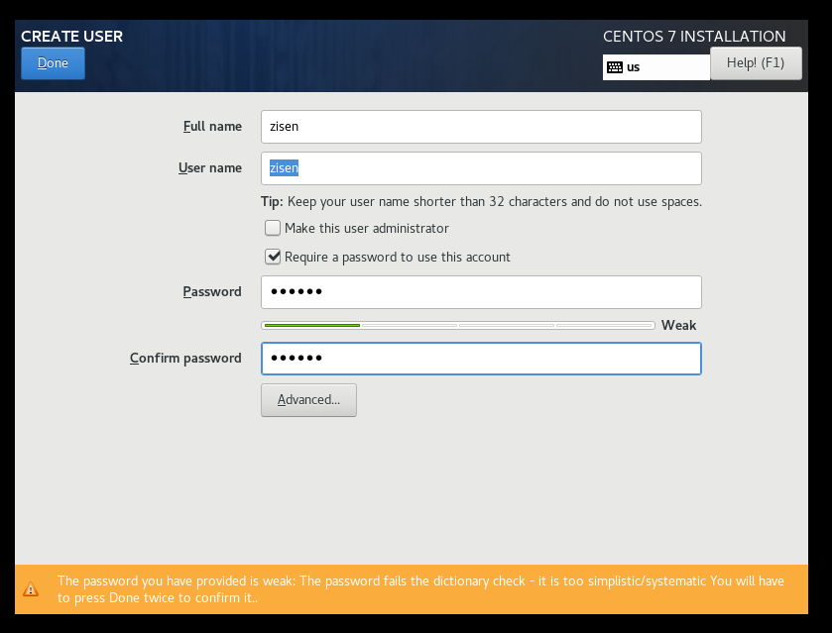This screenshot has height=633, width=832.
Task: Click the Confirm password label
Action: tap(185, 358)
